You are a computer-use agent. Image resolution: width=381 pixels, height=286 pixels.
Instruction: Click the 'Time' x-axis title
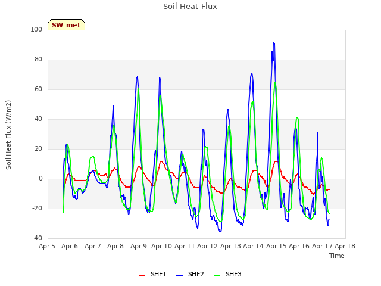coord(337,256)
